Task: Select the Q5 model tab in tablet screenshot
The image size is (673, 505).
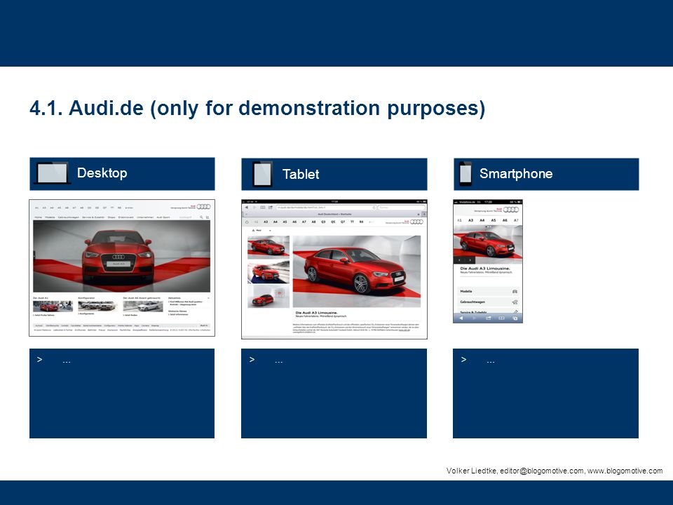Action: (332, 222)
